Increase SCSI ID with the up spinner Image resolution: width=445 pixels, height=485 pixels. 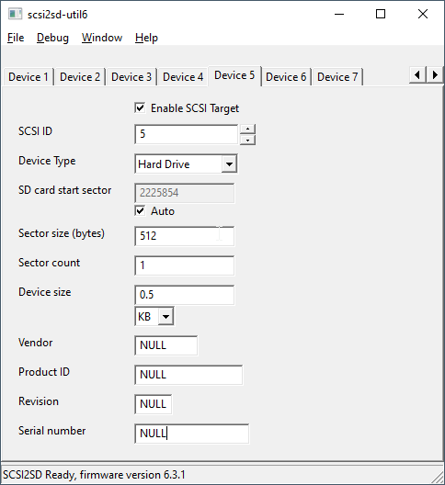pos(247,129)
